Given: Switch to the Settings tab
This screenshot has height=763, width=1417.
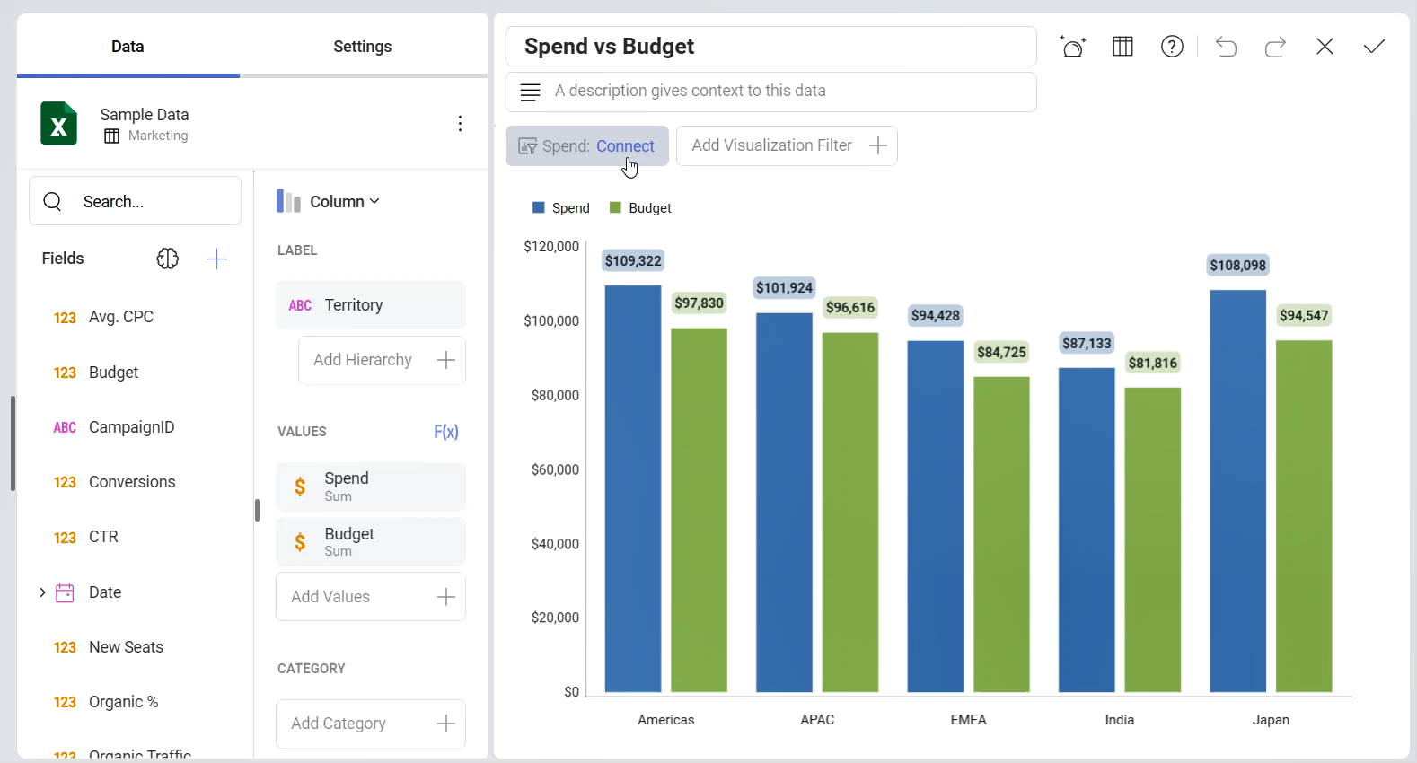Looking at the screenshot, I should point(363,47).
